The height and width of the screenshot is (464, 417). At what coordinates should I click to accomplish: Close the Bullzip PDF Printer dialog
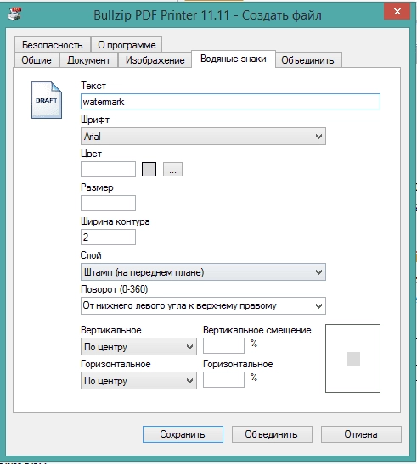[397, 11]
